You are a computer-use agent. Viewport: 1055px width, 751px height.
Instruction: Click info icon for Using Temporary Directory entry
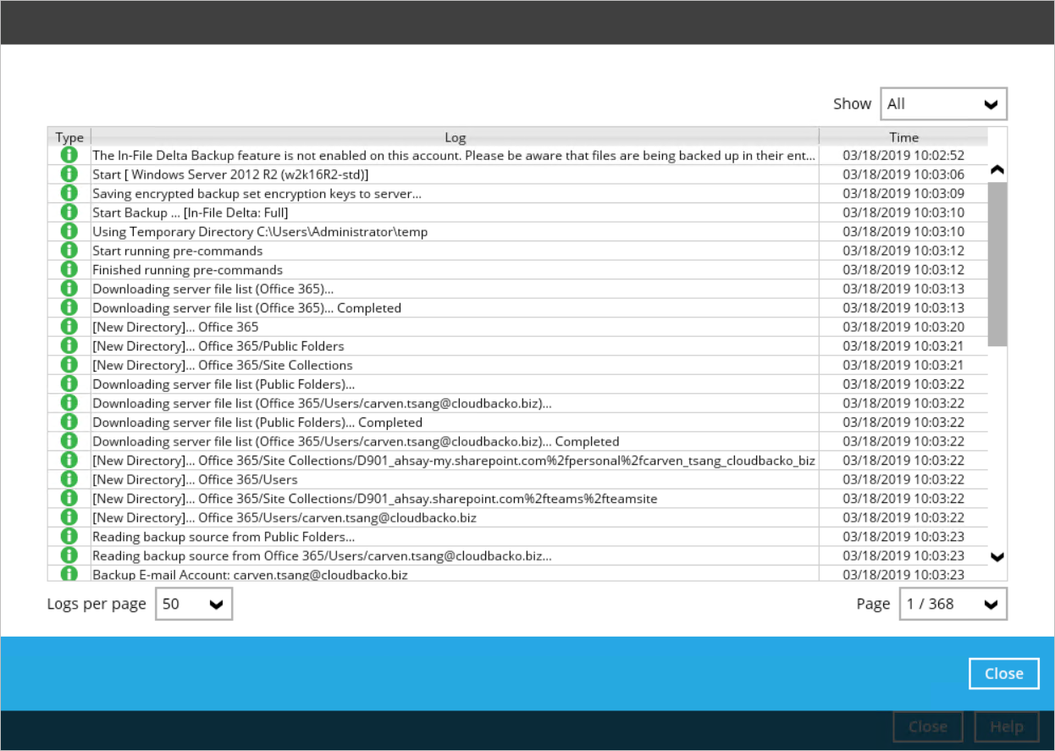69,231
